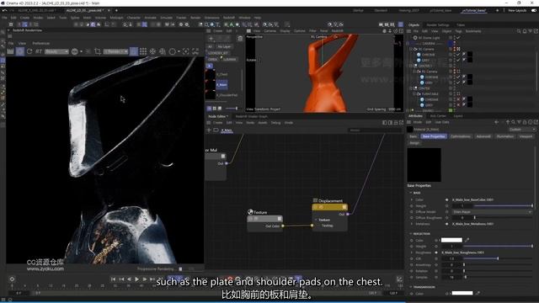Click the grid bucket icon in RenderView
The height and width of the screenshot is (303, 539).
143,51
